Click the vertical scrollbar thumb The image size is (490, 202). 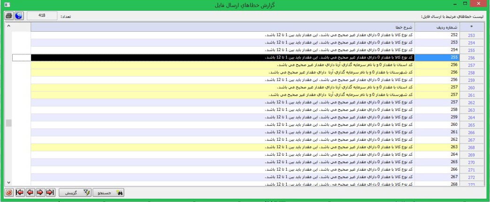9,123
